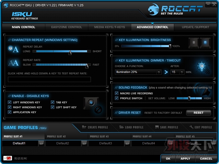This screenshot has width=219, height=164.
Task: Go to the Media Keys/F-Keys tab
Action: pos(110,27)
